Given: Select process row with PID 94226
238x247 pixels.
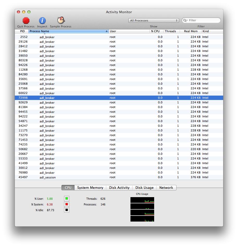Looking at the screenshot, I should (119, 65).
